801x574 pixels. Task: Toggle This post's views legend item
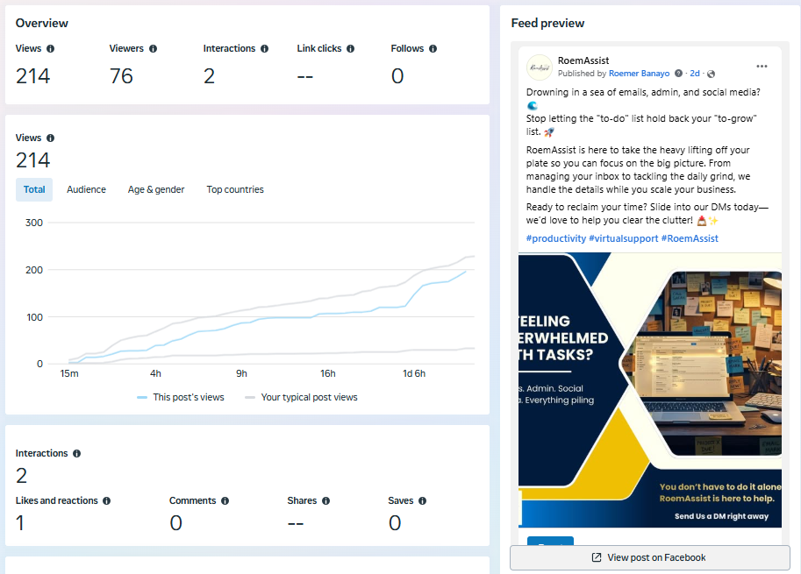tap(181, 398)
